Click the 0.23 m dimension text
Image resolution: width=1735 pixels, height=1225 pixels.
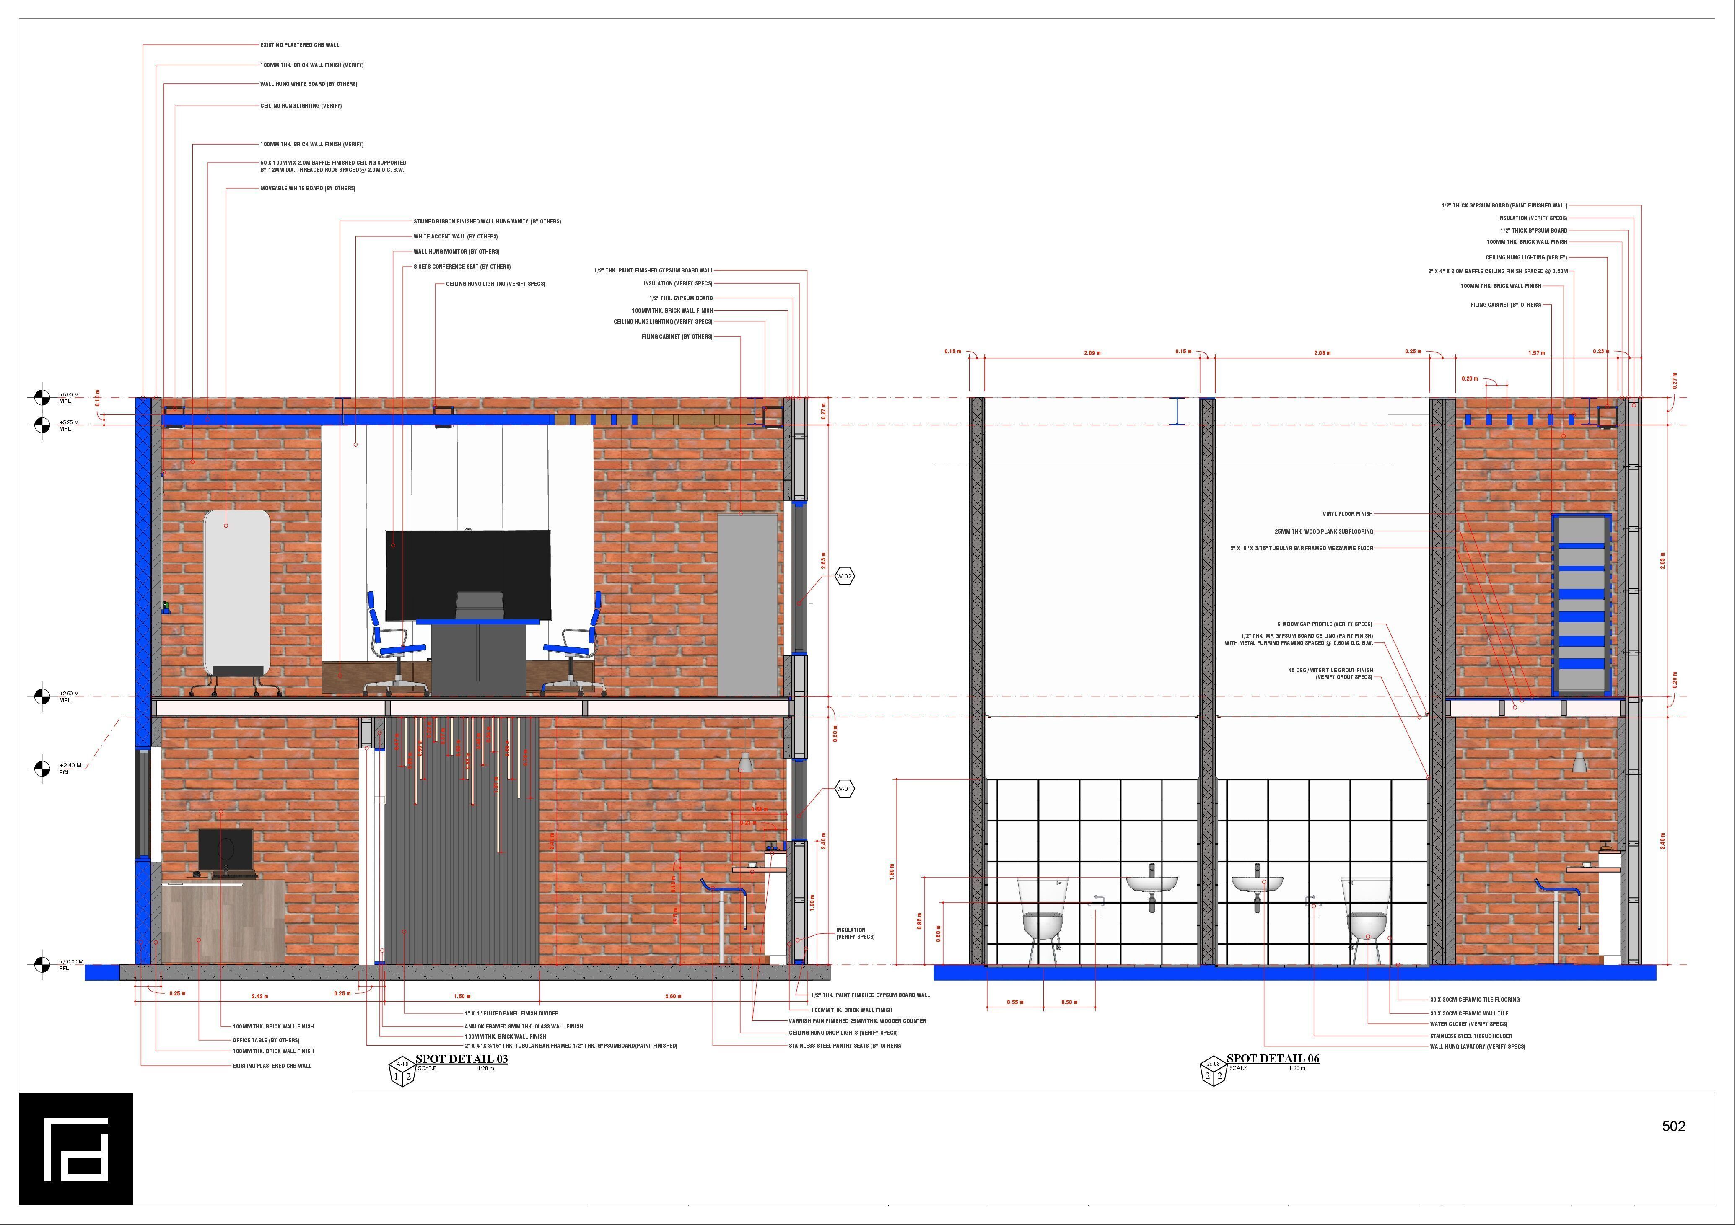coord(1600,351)
